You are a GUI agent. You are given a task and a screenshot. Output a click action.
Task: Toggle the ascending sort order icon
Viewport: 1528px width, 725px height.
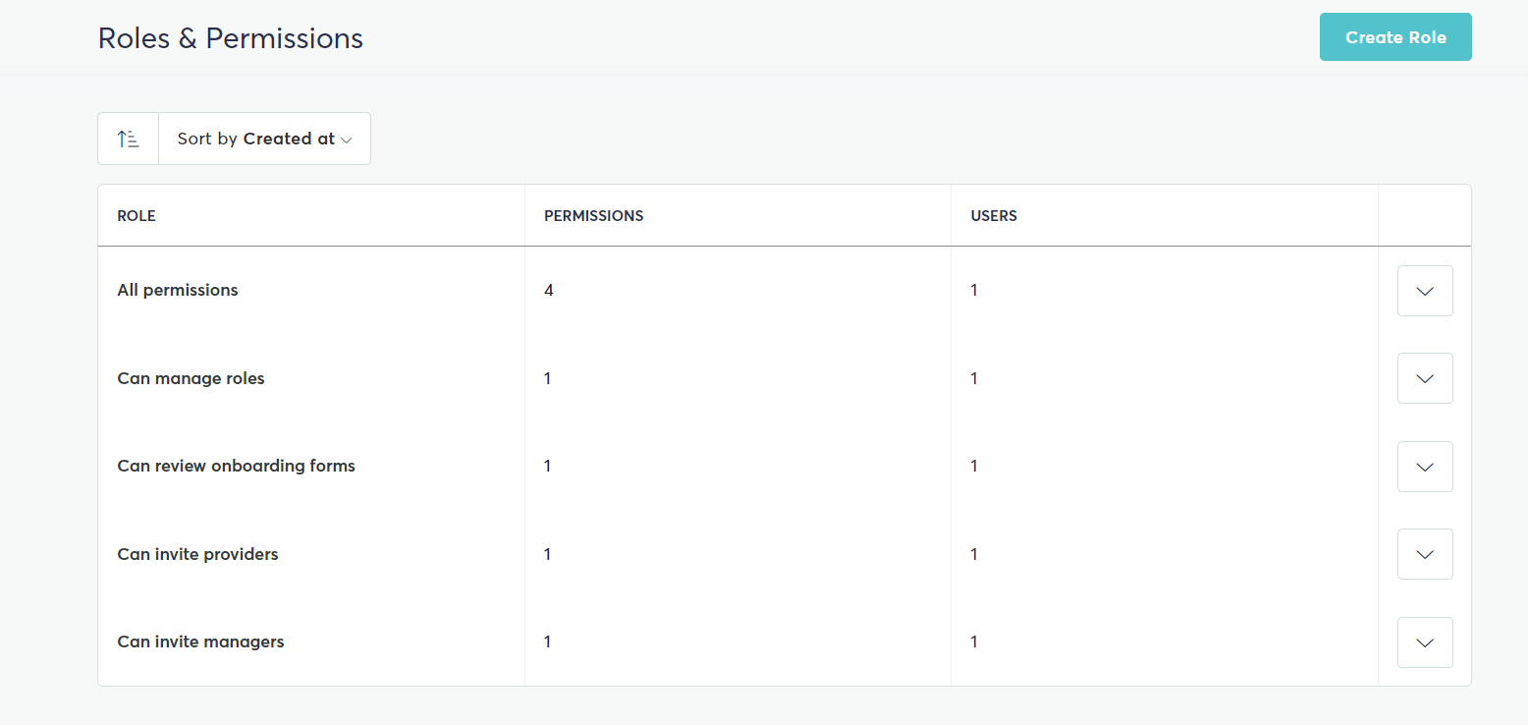(x=129, y=139)
